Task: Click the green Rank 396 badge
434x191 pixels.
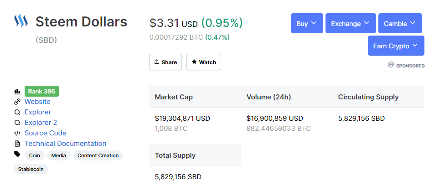Action: 41,91
